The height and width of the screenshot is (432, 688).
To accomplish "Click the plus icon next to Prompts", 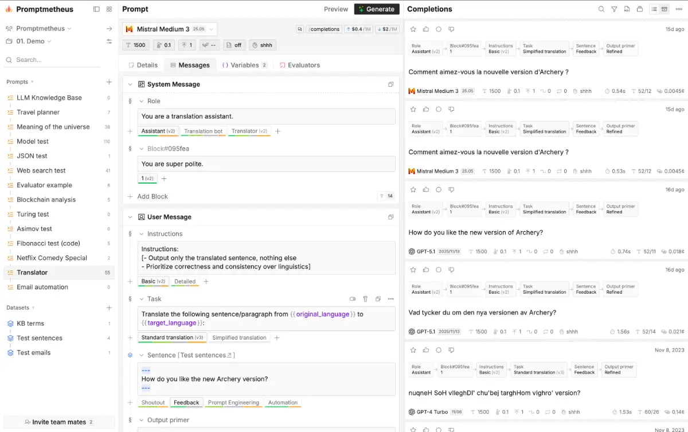I will pyautogui.click(x=109, y=82).
